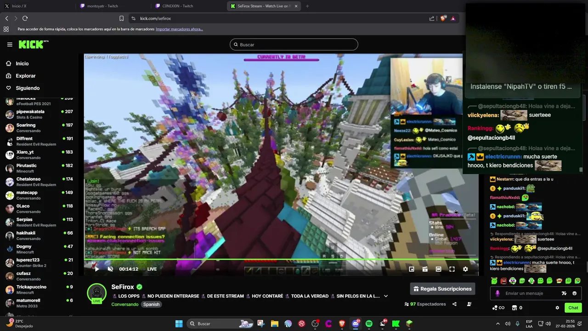Click the channel points icon
588x331 pixels.
[x=495, y=308]
